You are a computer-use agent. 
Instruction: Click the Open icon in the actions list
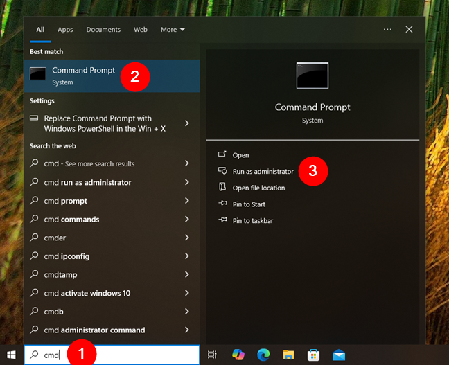[x=222, y=154]
